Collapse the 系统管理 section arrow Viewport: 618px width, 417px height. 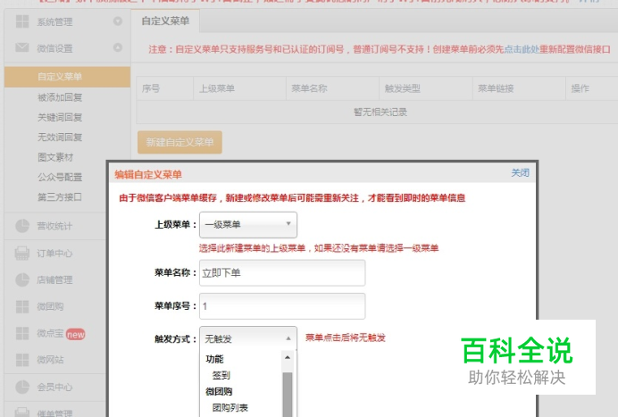(118, 21)
